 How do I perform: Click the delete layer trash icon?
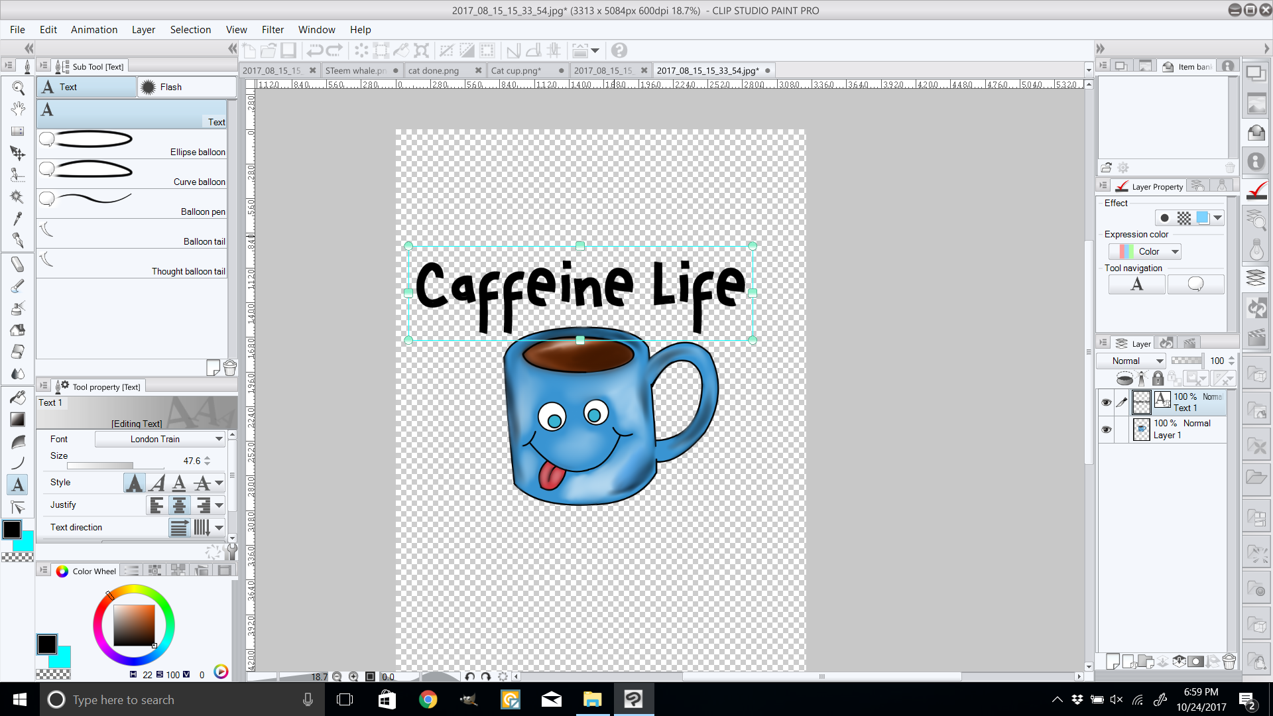coord(1229,661)
